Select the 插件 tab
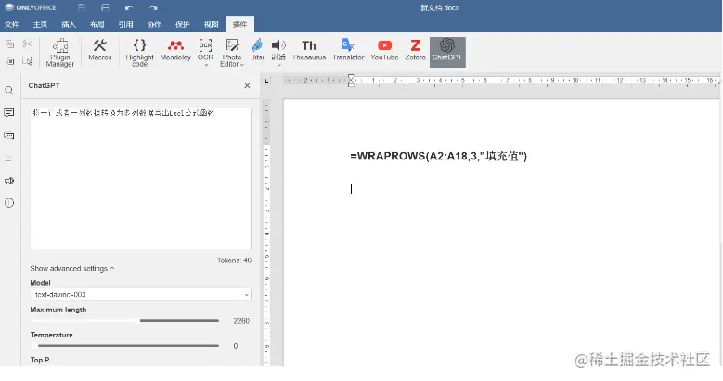The image size is (723, 381). pyautogui.click(x=239, y=24)
